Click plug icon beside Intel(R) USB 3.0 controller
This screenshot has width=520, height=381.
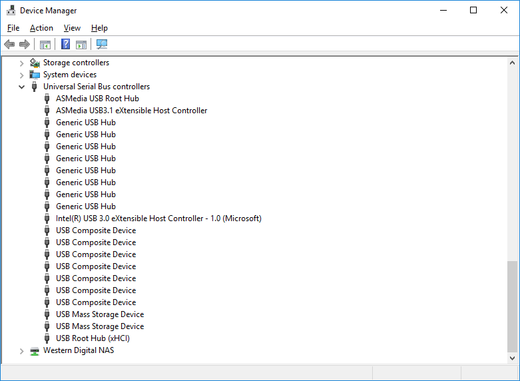[47, 218]
